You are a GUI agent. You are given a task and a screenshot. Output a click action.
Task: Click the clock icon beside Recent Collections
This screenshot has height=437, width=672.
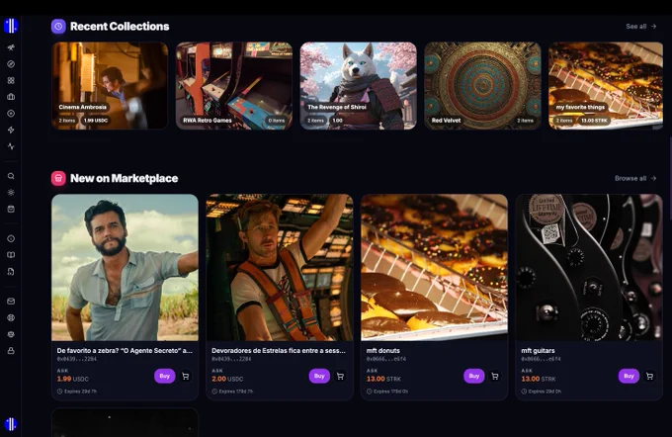click(x=58, y=26)
